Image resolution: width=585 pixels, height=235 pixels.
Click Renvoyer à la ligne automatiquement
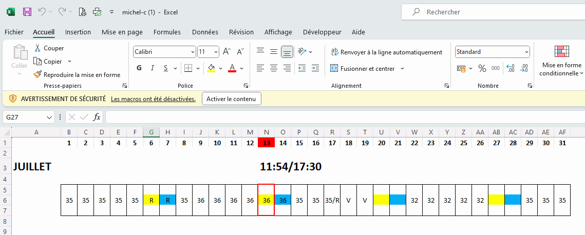387,52
